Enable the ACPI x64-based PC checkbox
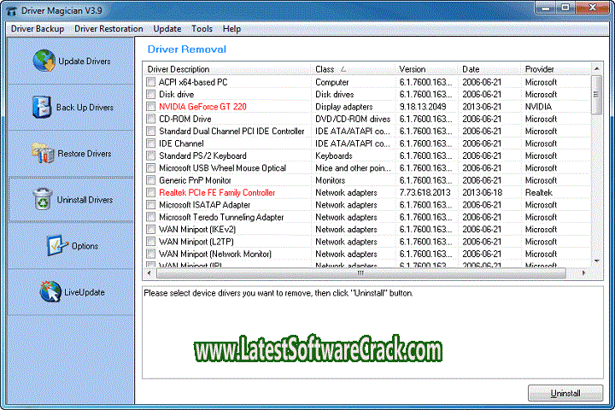 [151, 83]
